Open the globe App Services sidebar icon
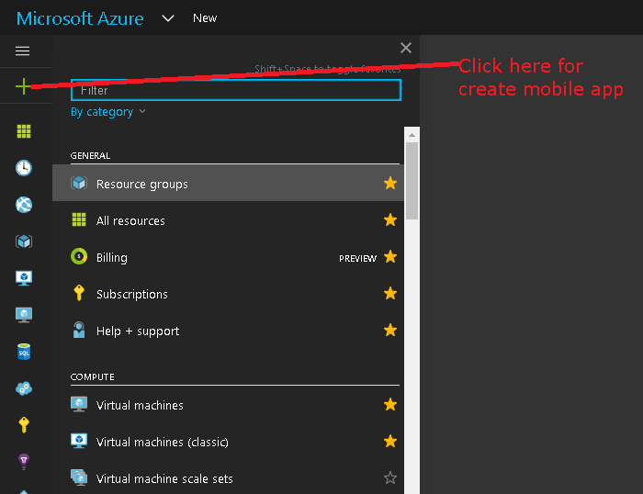Viewport: 643px width, 494px height. pyautogui.click(x=24, y=205)
